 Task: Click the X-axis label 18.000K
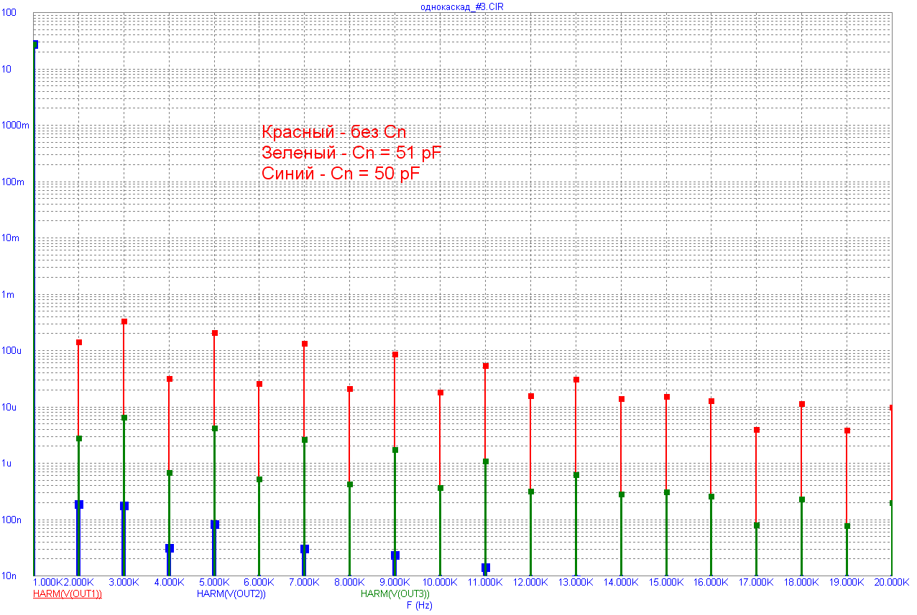pos(802,582)
